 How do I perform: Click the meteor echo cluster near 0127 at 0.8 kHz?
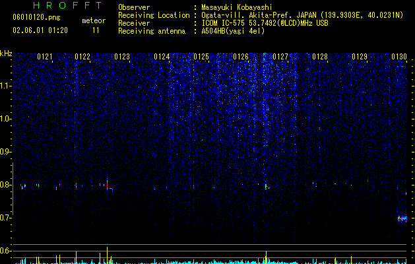(267, 186)
